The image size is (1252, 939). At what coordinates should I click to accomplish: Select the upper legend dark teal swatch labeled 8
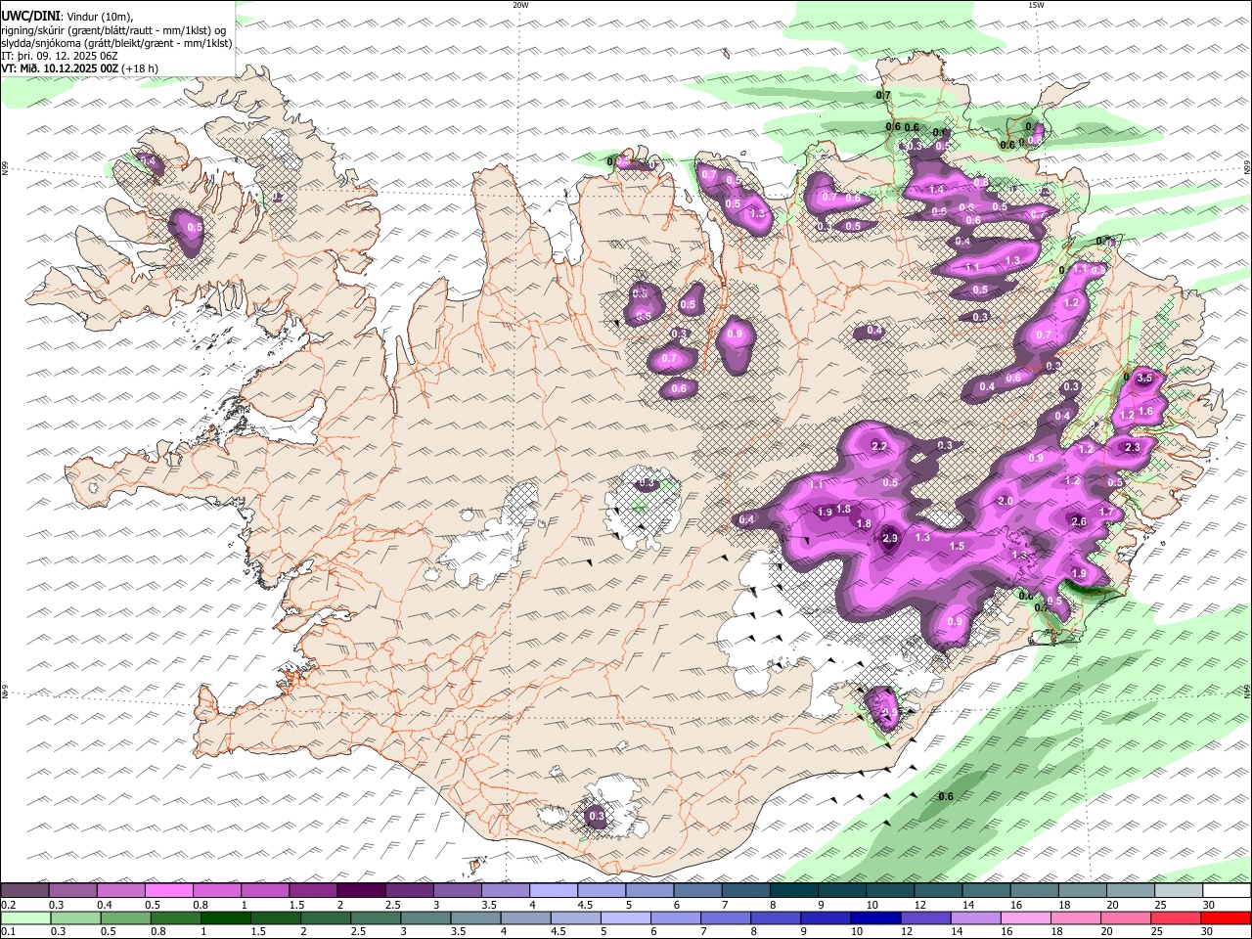pos(793,890)
